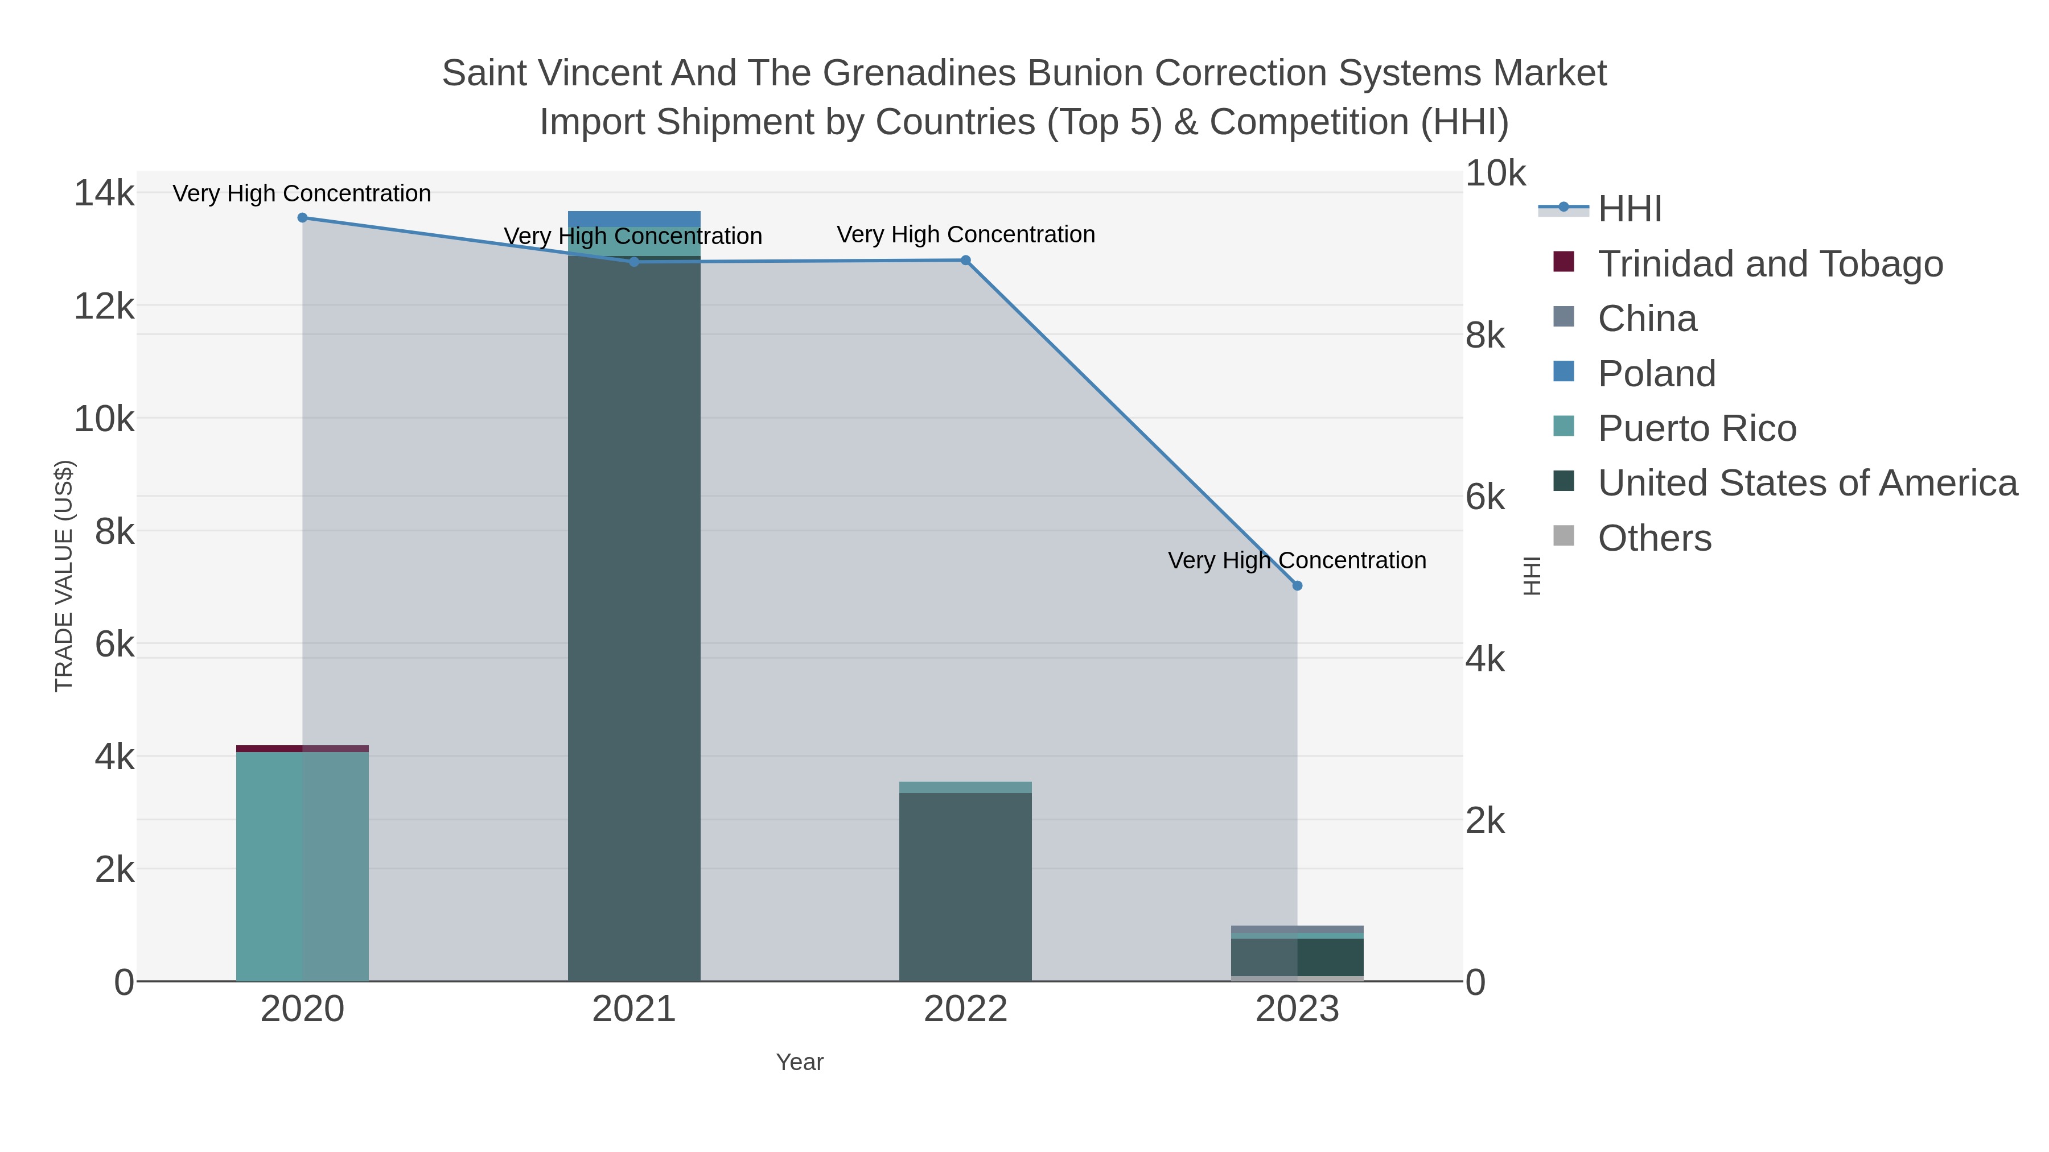This screenshot has width=2049, height=1152.
Task: Click the Year x-axis title
Action: click(x=800, y=1062)
